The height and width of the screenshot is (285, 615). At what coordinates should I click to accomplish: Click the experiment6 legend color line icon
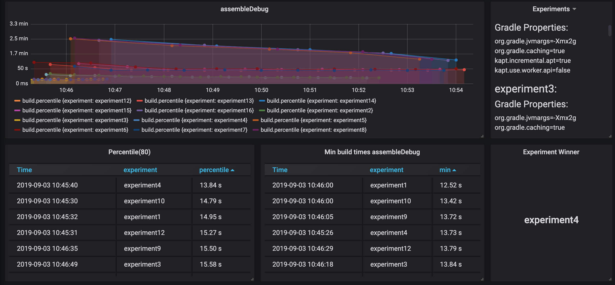(x=17, y=130)
